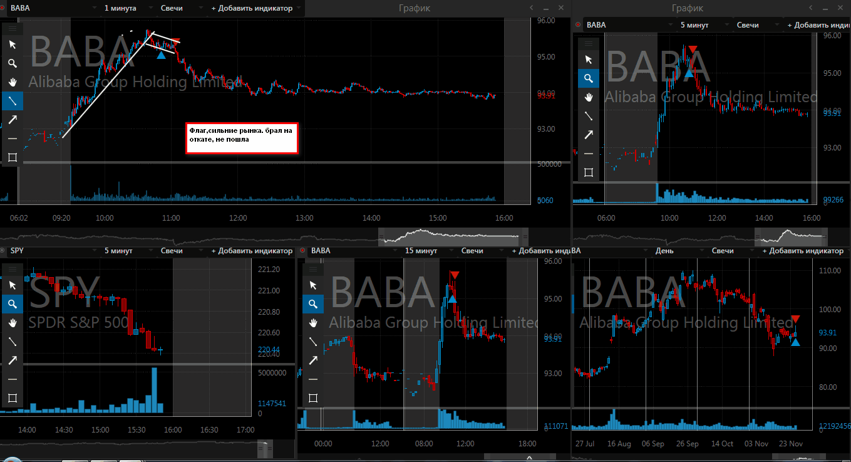Select the arrow drawing tool on the 5-minute BABA chart
The image size is (851, 462).
coord(588,135)
